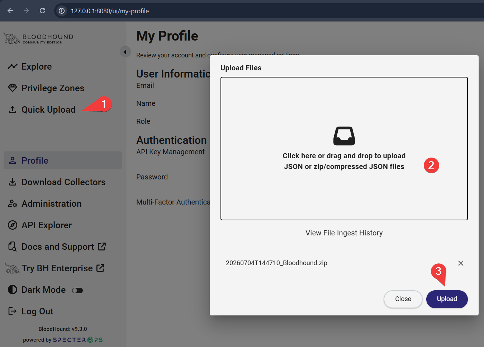
Task: Click the Dark Mode half-circle icon
Action: [13, 290]
